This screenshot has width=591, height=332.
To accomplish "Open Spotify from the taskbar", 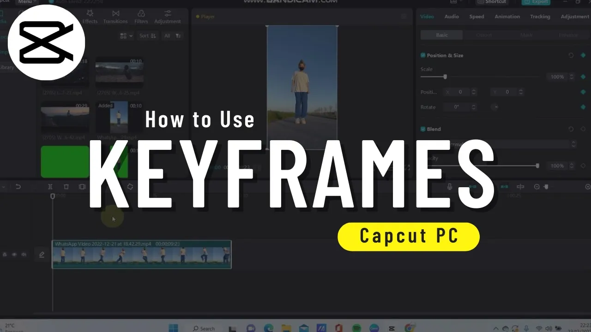I will pos(356,328).
